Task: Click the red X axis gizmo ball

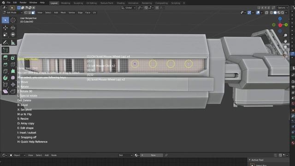Action: tap(280, 25)
